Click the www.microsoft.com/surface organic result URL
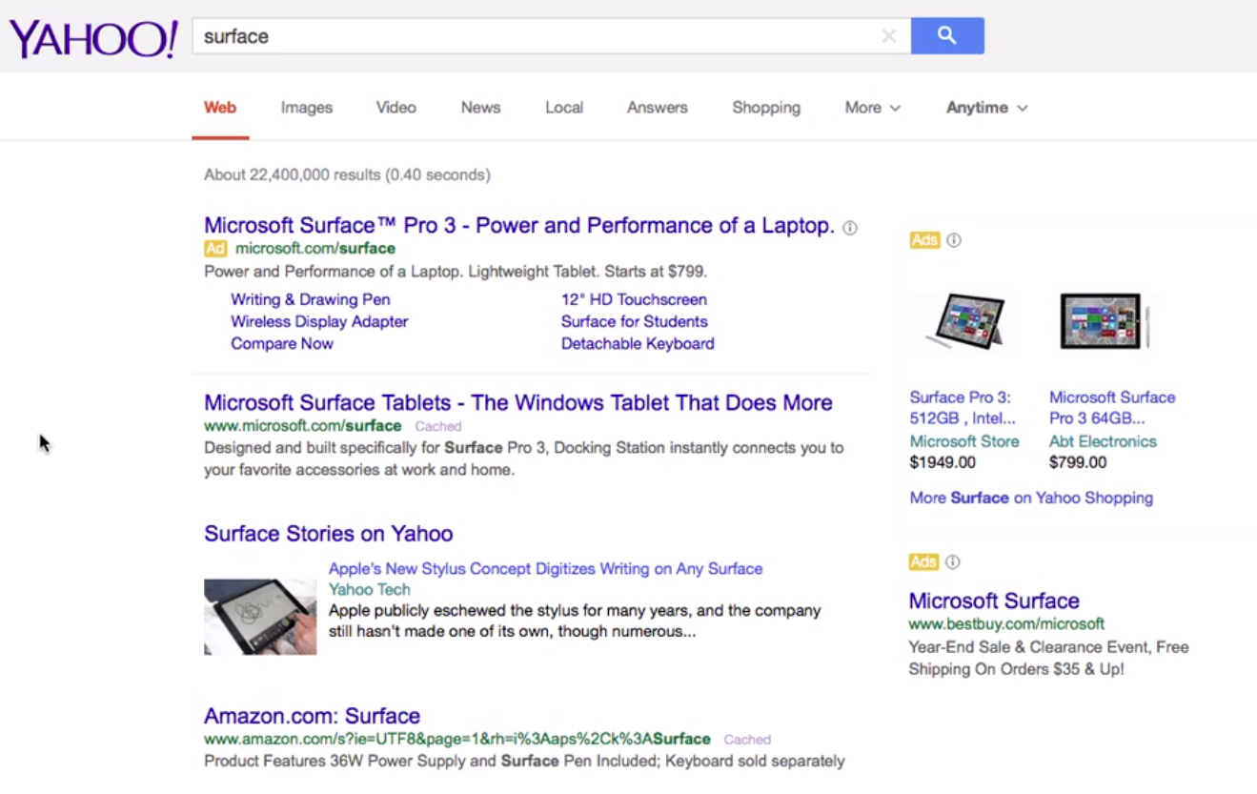The width and height of the screenshot is (1257, 794). (x=303, y=426)
